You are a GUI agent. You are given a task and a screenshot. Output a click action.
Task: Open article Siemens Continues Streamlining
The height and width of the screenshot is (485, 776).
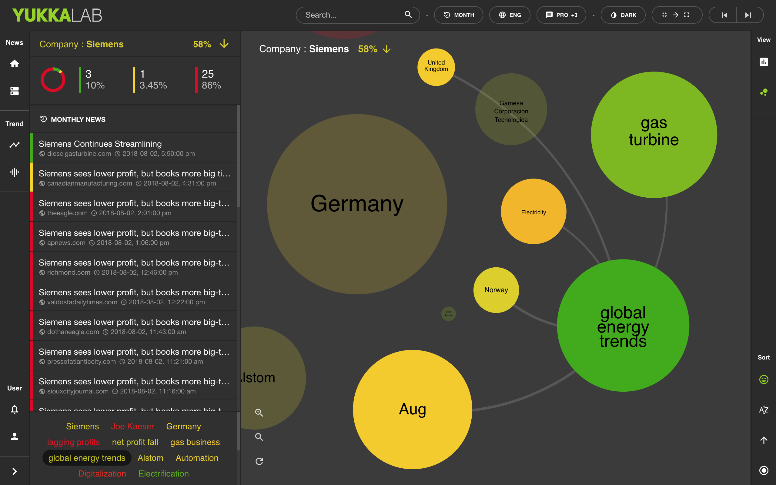(134, 148)
